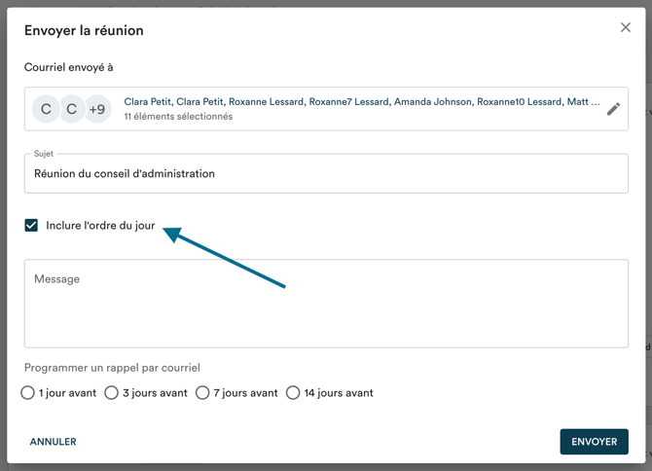Click the Envoyer la réunion dialog title
This screenshot has width=652, height=471.
[84, 30]
